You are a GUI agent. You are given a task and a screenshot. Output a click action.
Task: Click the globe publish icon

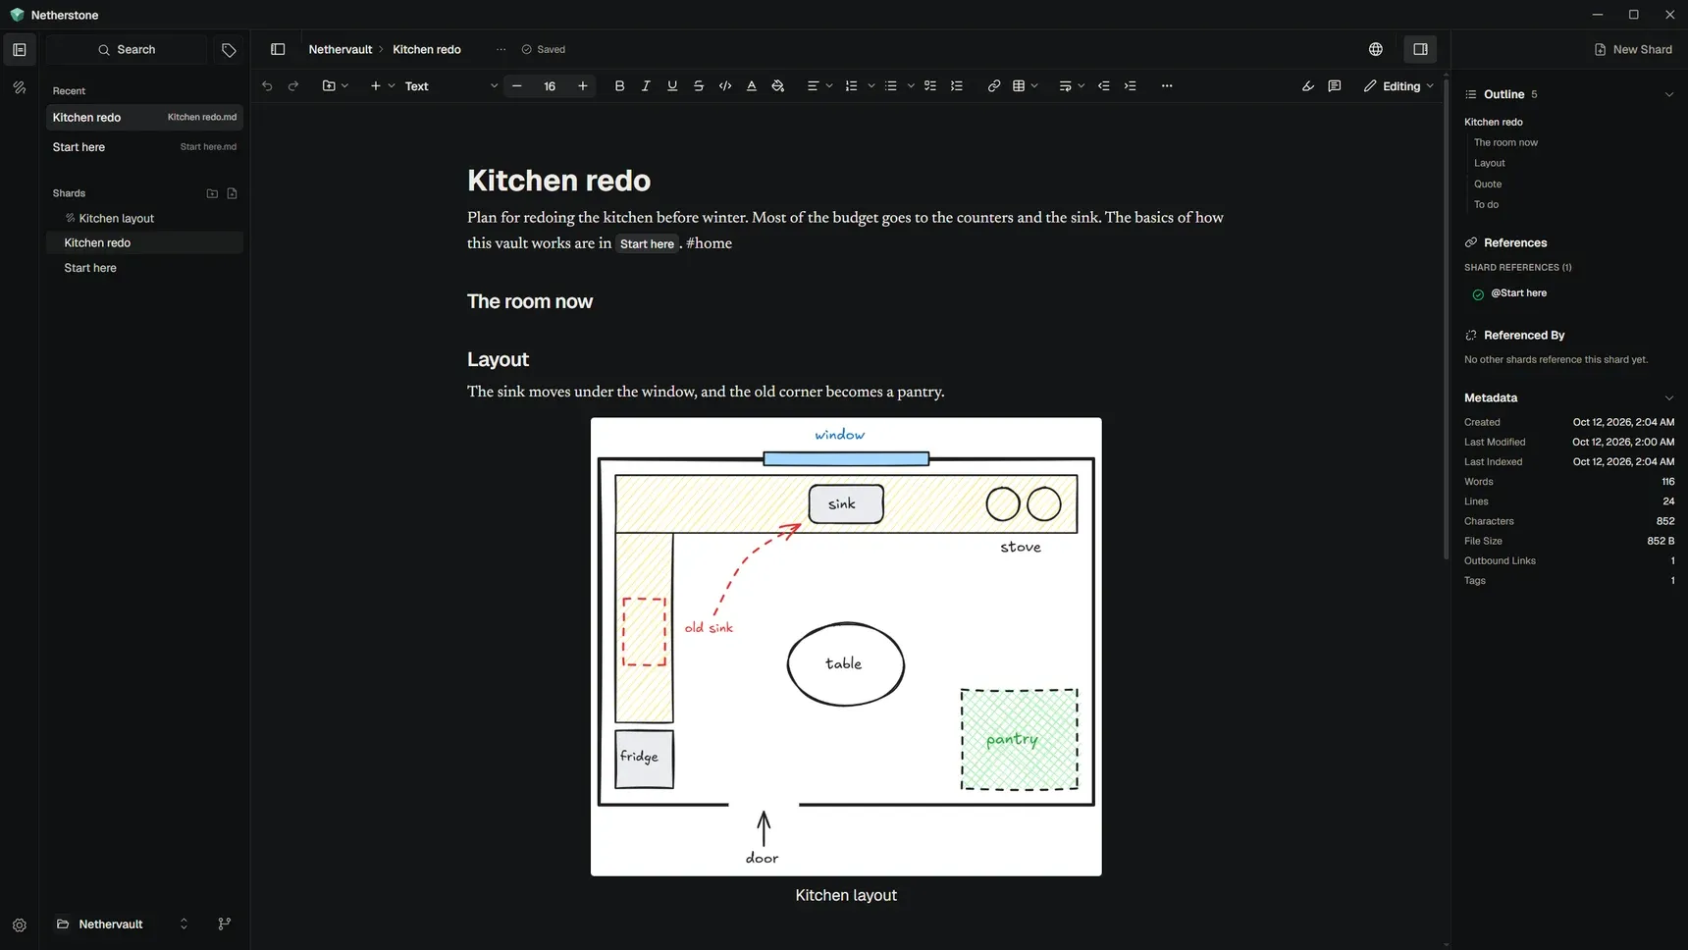point(1376,49)
